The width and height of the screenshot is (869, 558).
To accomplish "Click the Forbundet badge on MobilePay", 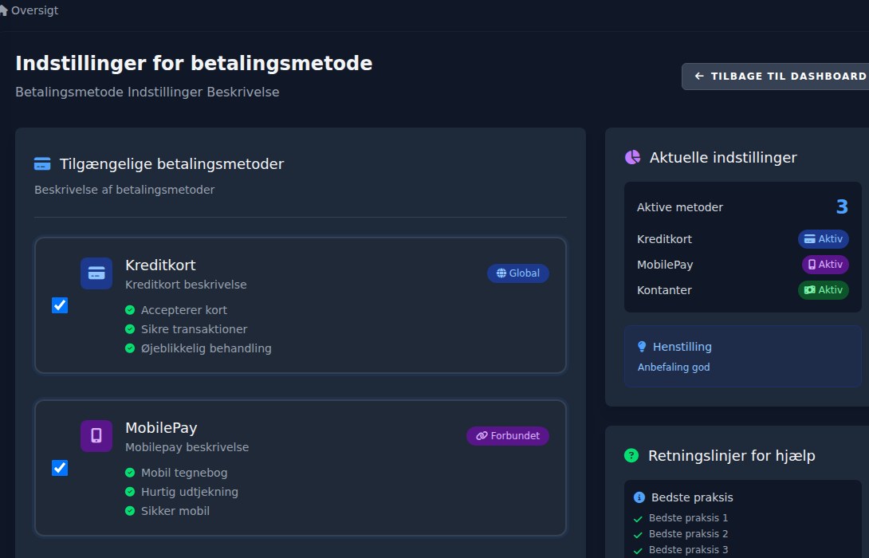I will point(508,436).
